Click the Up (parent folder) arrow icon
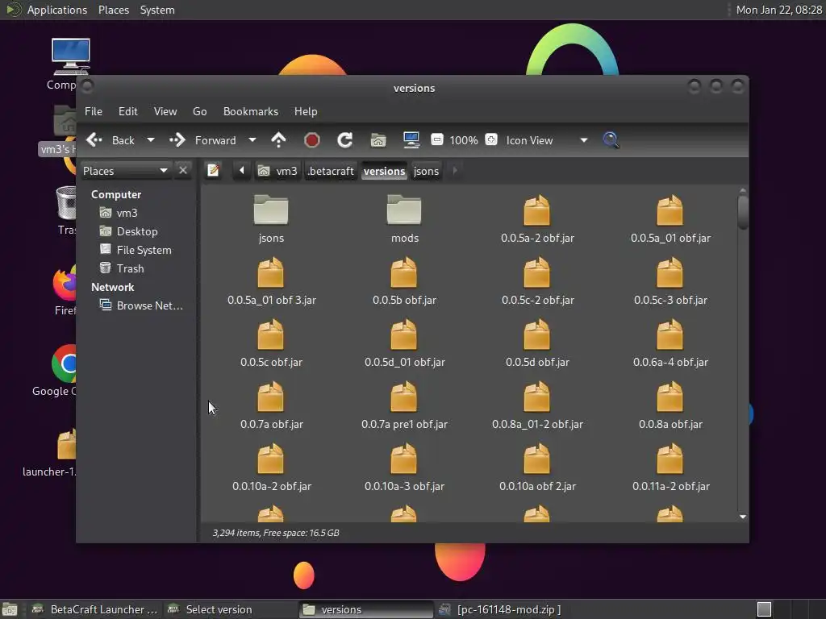This screenshot has width=826, height=619. [x=278, y=140]
